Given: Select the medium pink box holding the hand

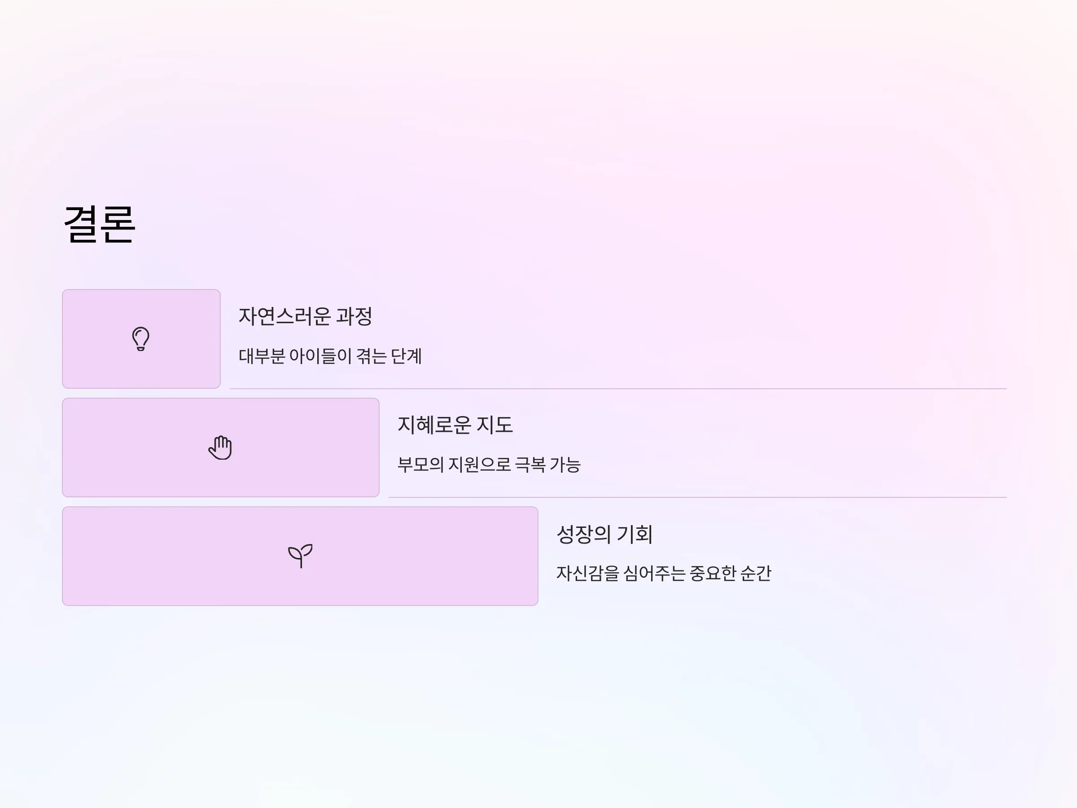Looking at the screenshot, I should [221, 448].
